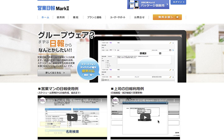This screenshot has height=140, width=224.
Task: Click the 日報閲覧・統計閲覧で営業管理 subtitle text
Action: (127, 93)
